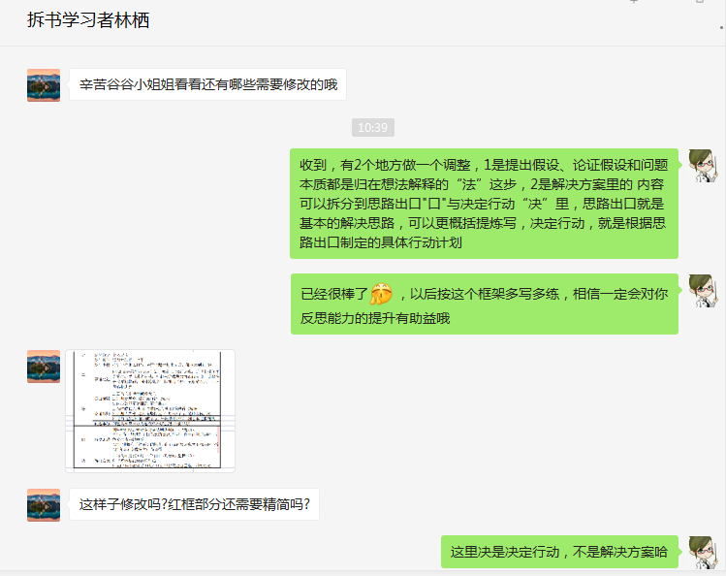Viewport: 726px width, 576px height.
Task: Open sender avatar beside 这样子修改吗 message
Action: click(x=44, y=505)
